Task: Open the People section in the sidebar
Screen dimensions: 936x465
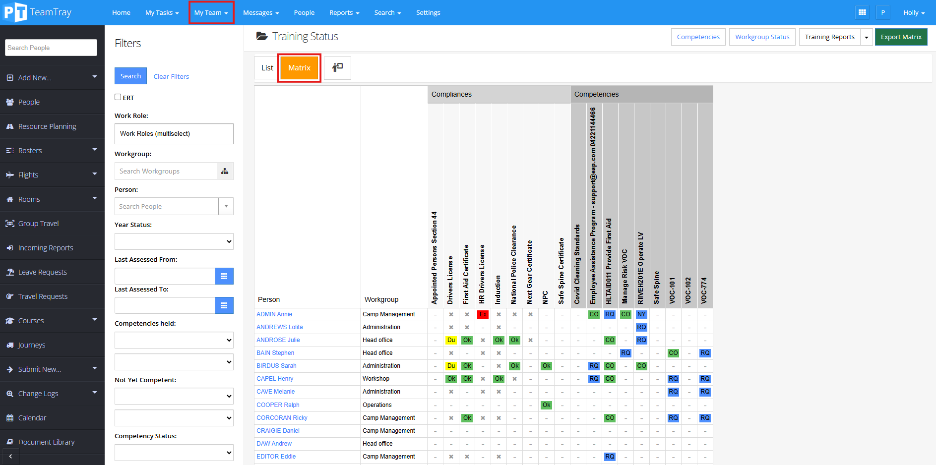Action: click(x=28, y=102)
